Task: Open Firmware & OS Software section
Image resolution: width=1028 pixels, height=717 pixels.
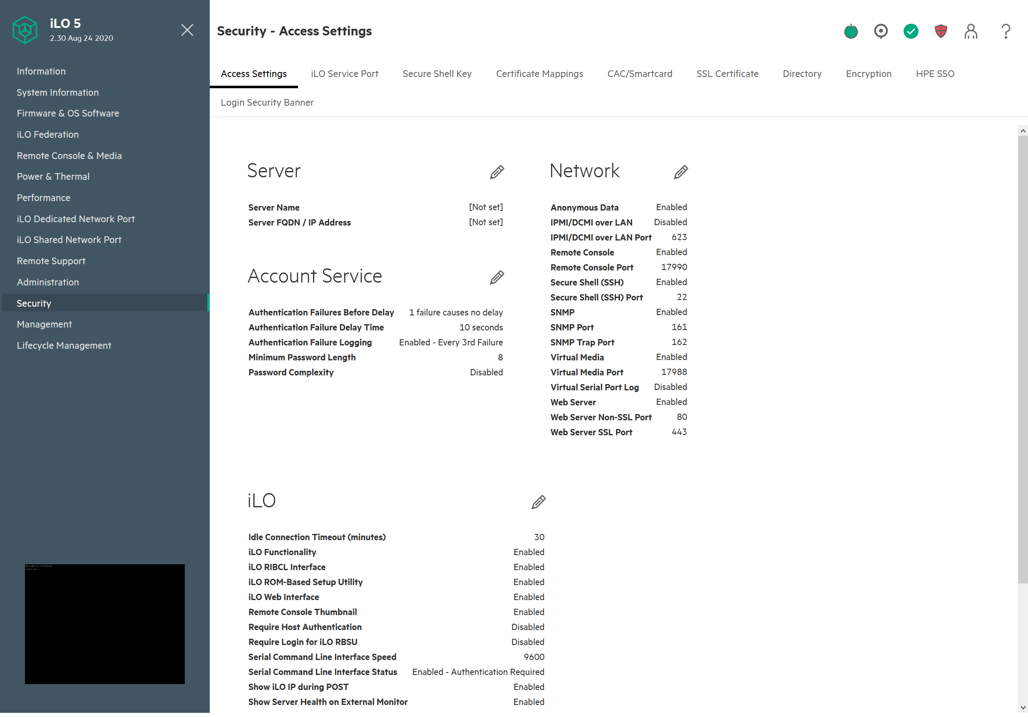Action: click(x=68, y=113)
